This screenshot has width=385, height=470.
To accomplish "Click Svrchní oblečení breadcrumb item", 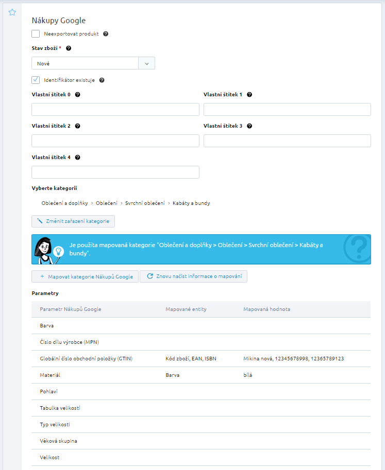I will 145,203.
